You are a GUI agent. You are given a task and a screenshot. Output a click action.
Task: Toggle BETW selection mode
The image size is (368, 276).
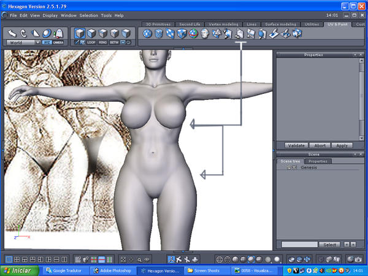(114, 42)
